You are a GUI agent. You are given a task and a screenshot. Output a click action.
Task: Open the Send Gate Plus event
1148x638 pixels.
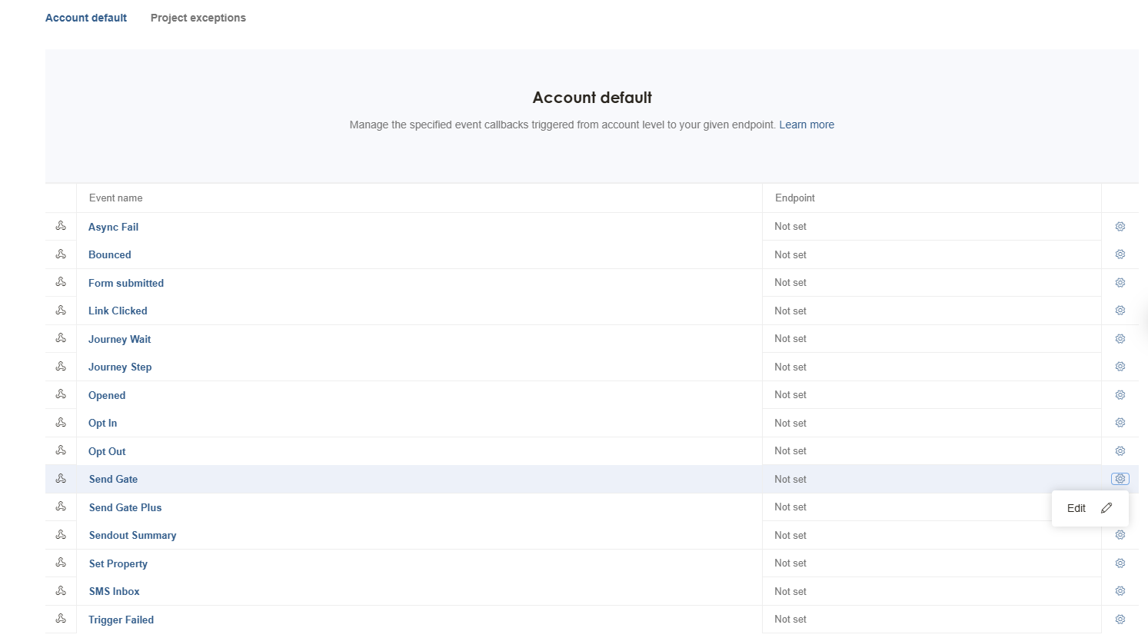coord(125,507)
